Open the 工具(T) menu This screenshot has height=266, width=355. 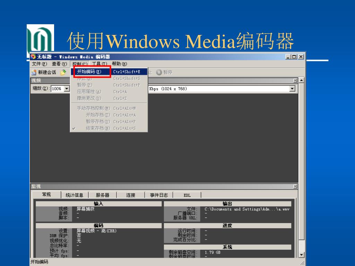coord(99,64)
